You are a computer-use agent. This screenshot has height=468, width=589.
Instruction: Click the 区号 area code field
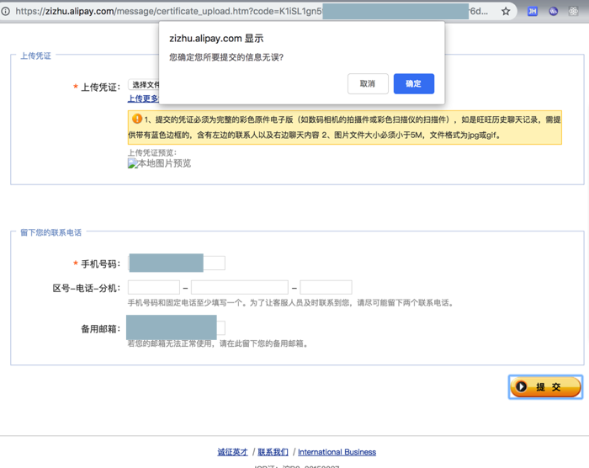tap(154, 287)
